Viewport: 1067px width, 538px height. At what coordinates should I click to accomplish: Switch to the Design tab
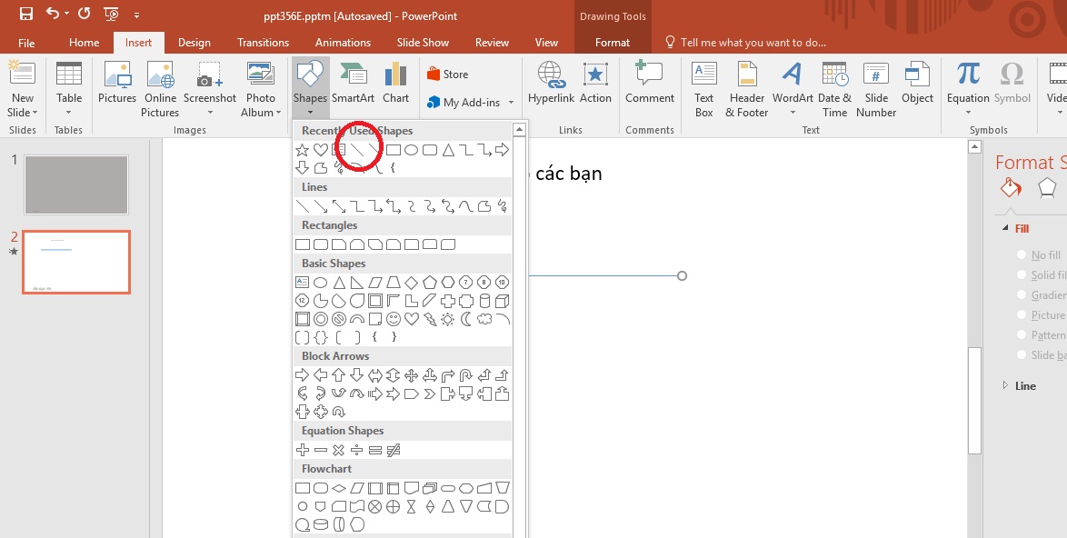click(194, 42)
